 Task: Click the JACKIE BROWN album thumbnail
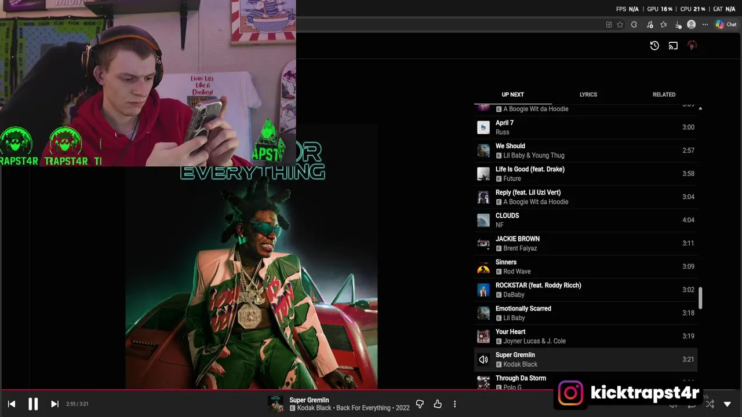[483, 243]
